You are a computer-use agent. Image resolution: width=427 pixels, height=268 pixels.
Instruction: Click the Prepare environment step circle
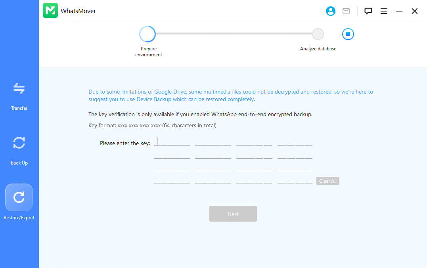pos(147,34)
